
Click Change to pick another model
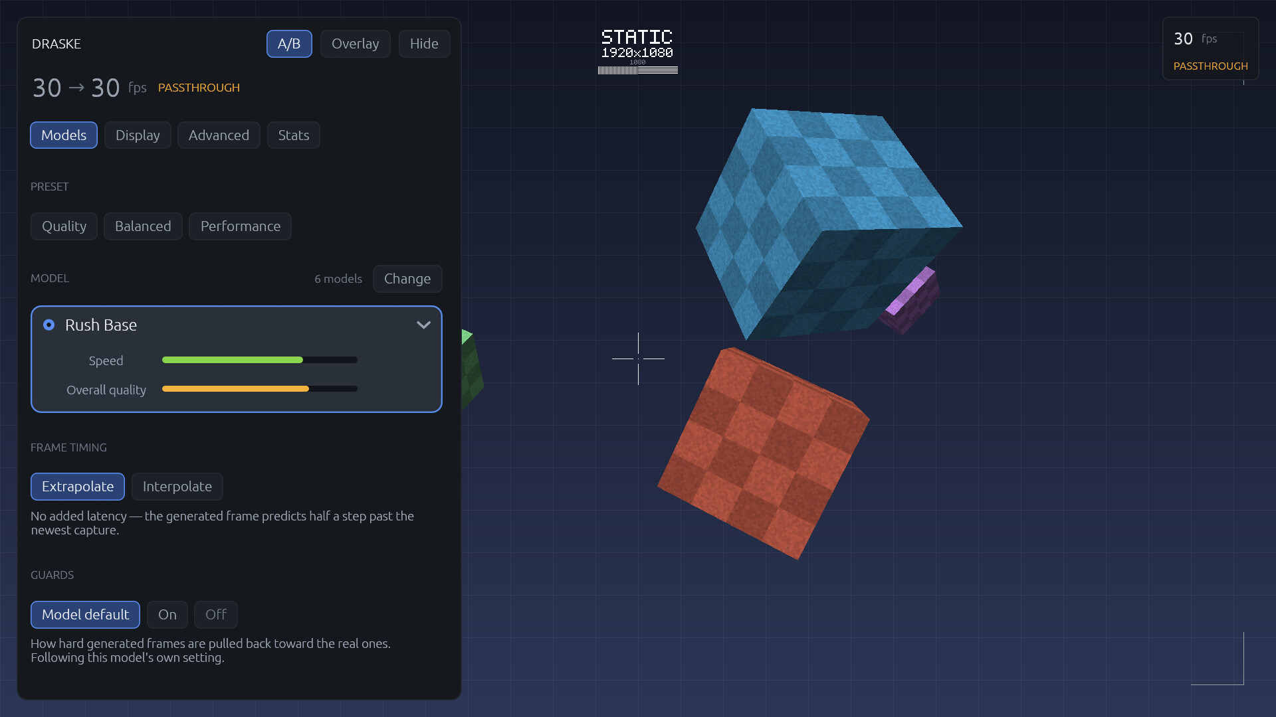[407, 279]
